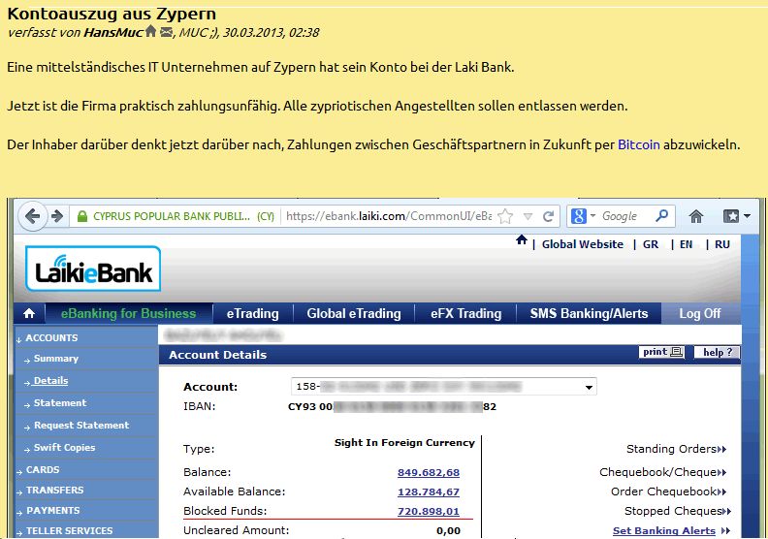
Task: Open Statement in the accounts sidebar
Action: tap(60, 403)
